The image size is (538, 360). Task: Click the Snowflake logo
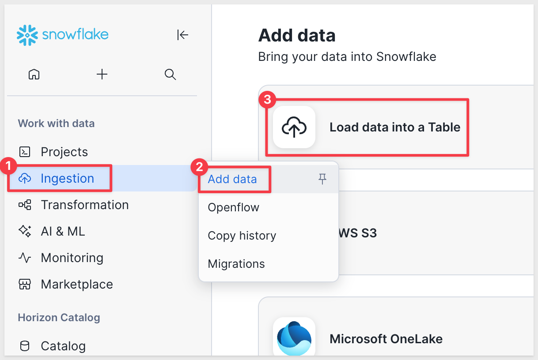pos(62,35)
